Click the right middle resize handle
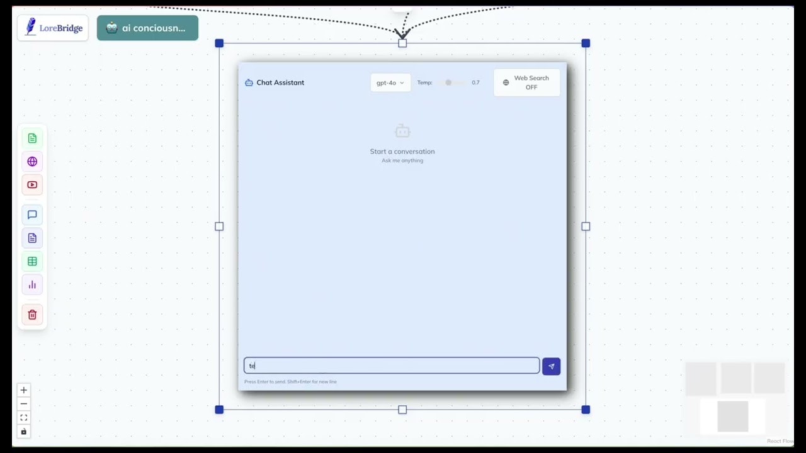 click(586, 226)
